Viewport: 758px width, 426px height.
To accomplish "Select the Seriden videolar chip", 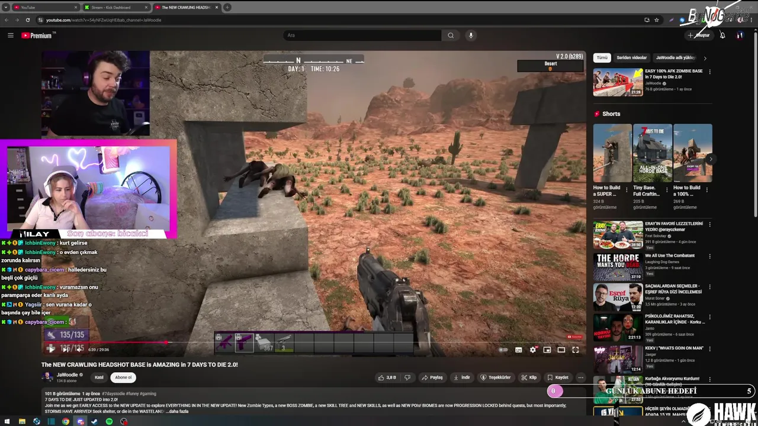I will [x=632, y=58].
